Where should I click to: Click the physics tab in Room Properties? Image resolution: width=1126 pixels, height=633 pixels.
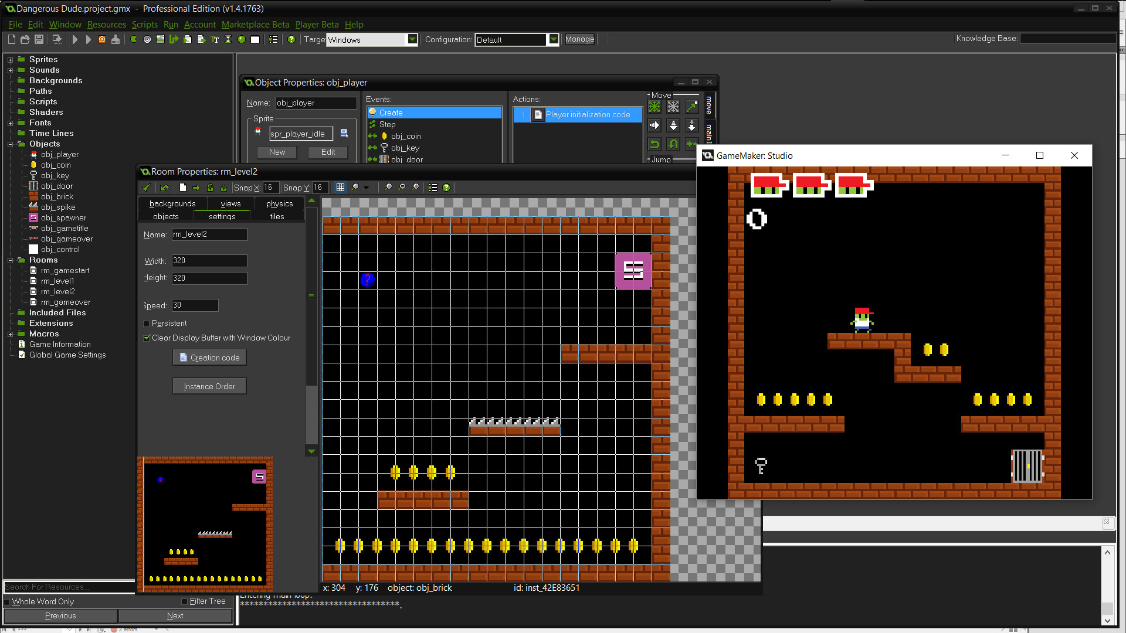pyautogui.click(x=279, y=203)
